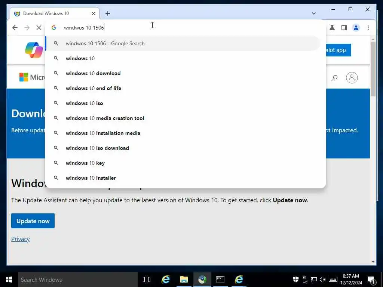Click the touch keyboard tray icon
Image resolution: width=383 pixels, height=287 pixels.
333,280
